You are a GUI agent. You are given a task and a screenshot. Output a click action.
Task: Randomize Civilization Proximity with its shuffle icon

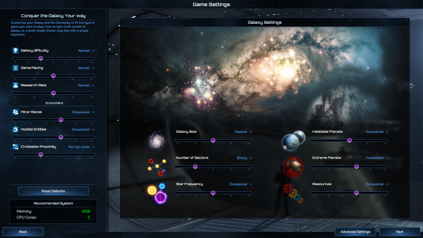[93, 147]
